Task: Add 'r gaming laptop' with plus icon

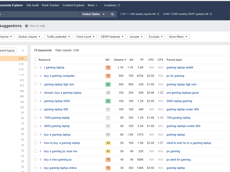Action: pyautogui.click(x=41, y=68)
